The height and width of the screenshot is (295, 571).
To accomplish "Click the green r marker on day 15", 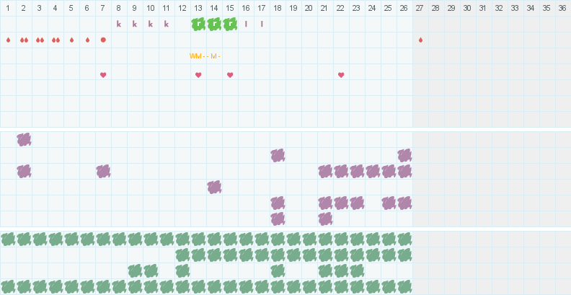I will [x=230, y=24].
